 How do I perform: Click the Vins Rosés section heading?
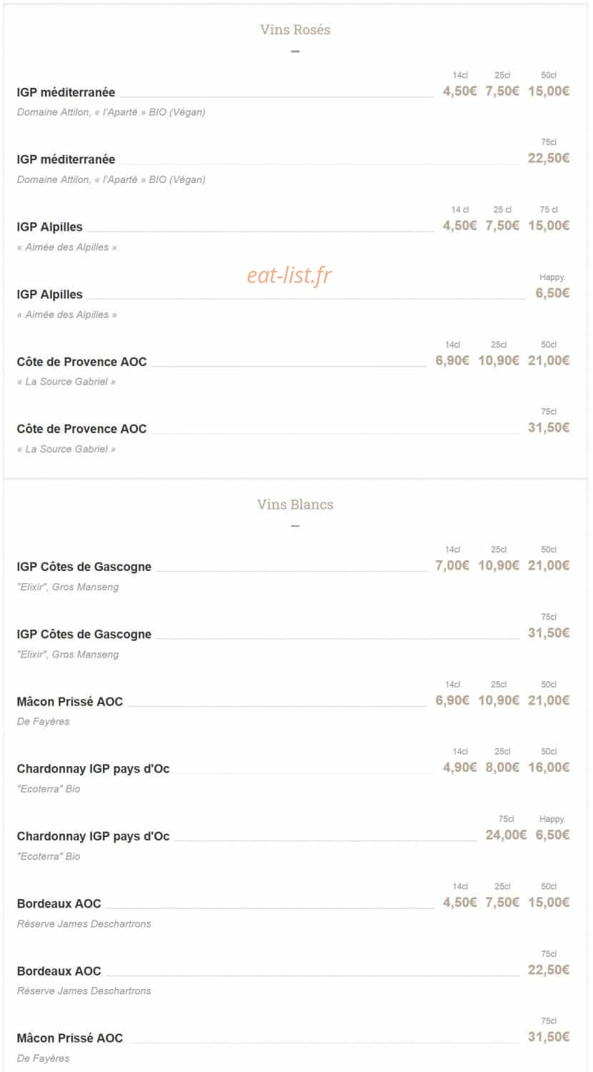pos(295,30)
